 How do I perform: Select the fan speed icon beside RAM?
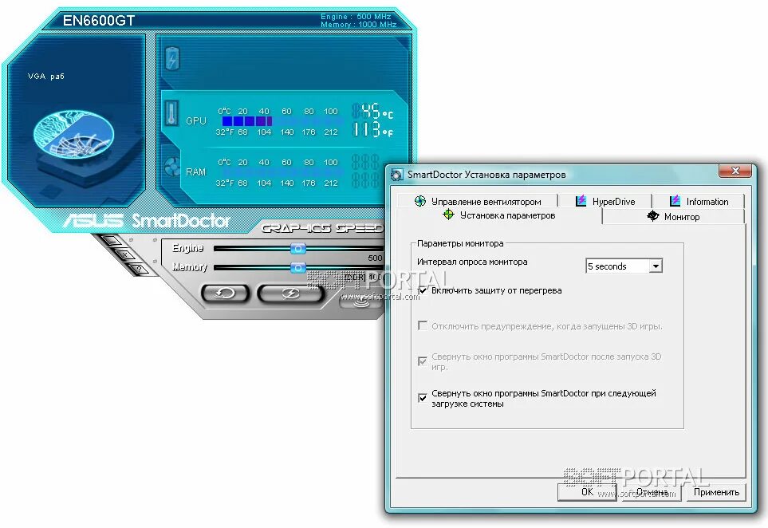172,167
